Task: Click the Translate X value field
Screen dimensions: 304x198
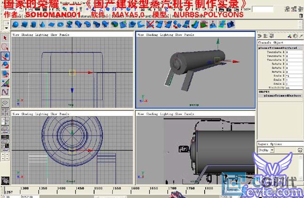Action: pyautogui.click(x=294, y=52)
